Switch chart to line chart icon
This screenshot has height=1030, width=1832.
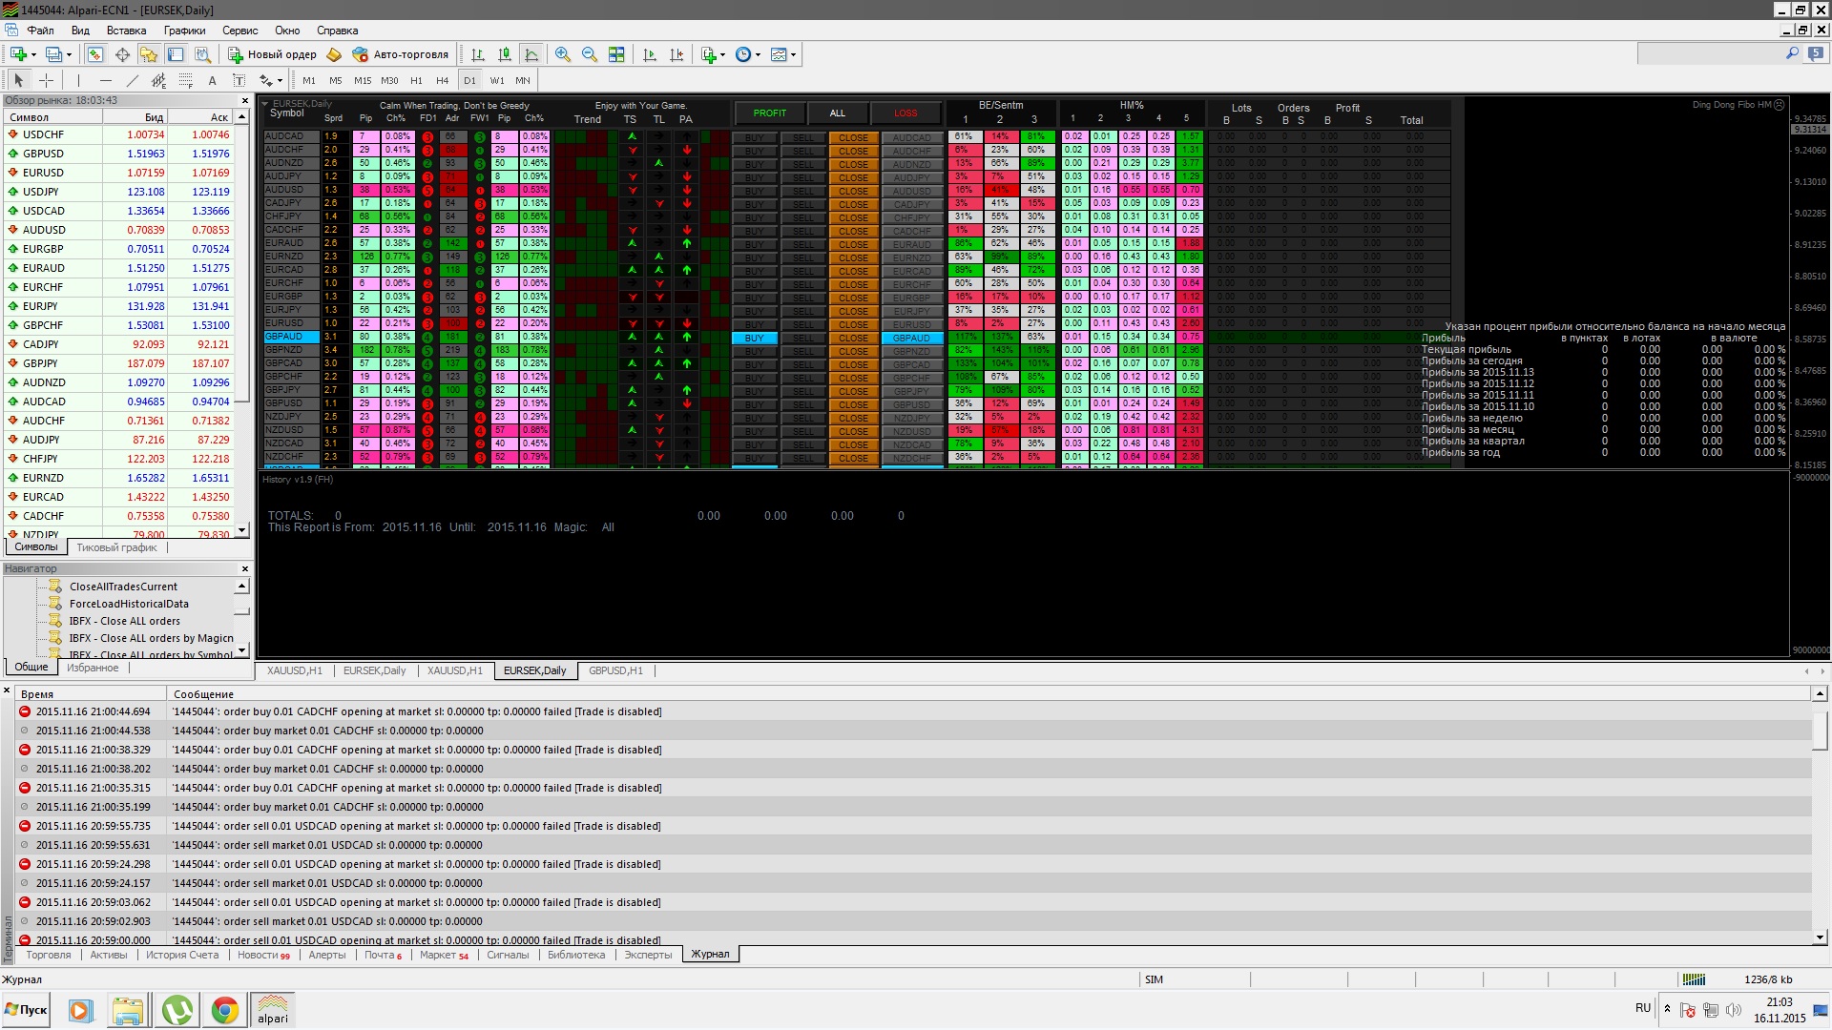coord(531,54)
